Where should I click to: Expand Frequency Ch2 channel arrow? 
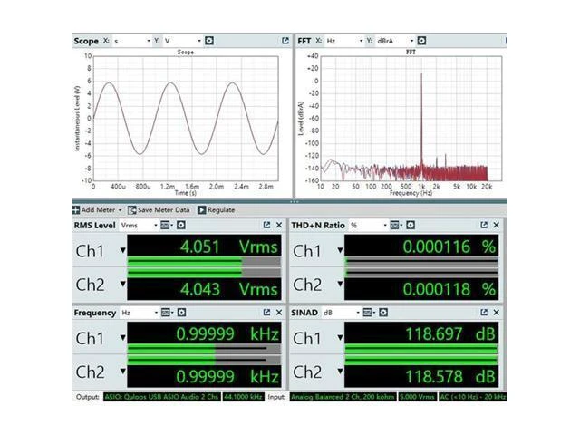pyautogui.click(x=123, y=371)
